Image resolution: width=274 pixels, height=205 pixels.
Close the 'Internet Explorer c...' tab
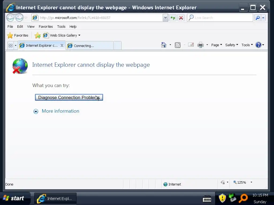62,45
